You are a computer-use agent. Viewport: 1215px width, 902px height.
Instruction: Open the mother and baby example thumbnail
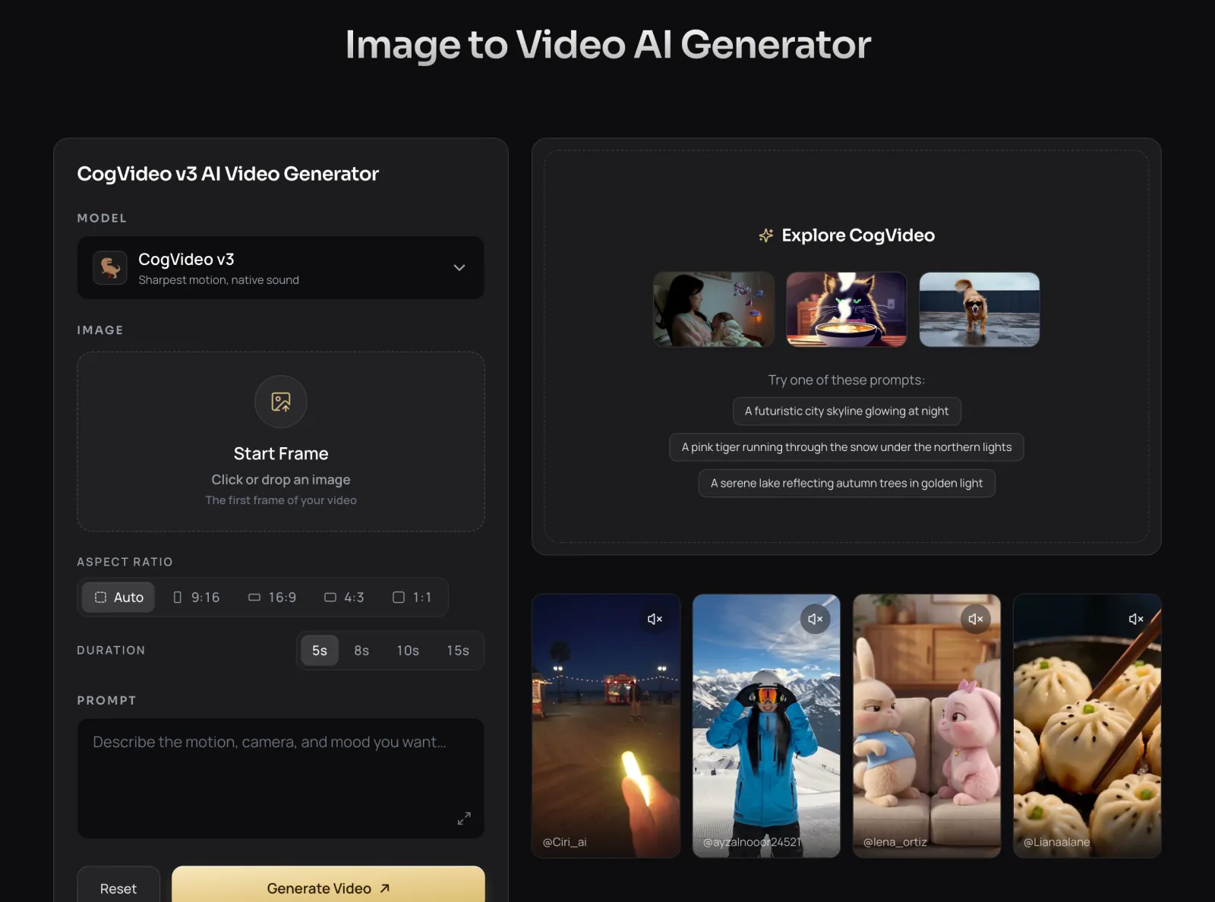point(714,310)
